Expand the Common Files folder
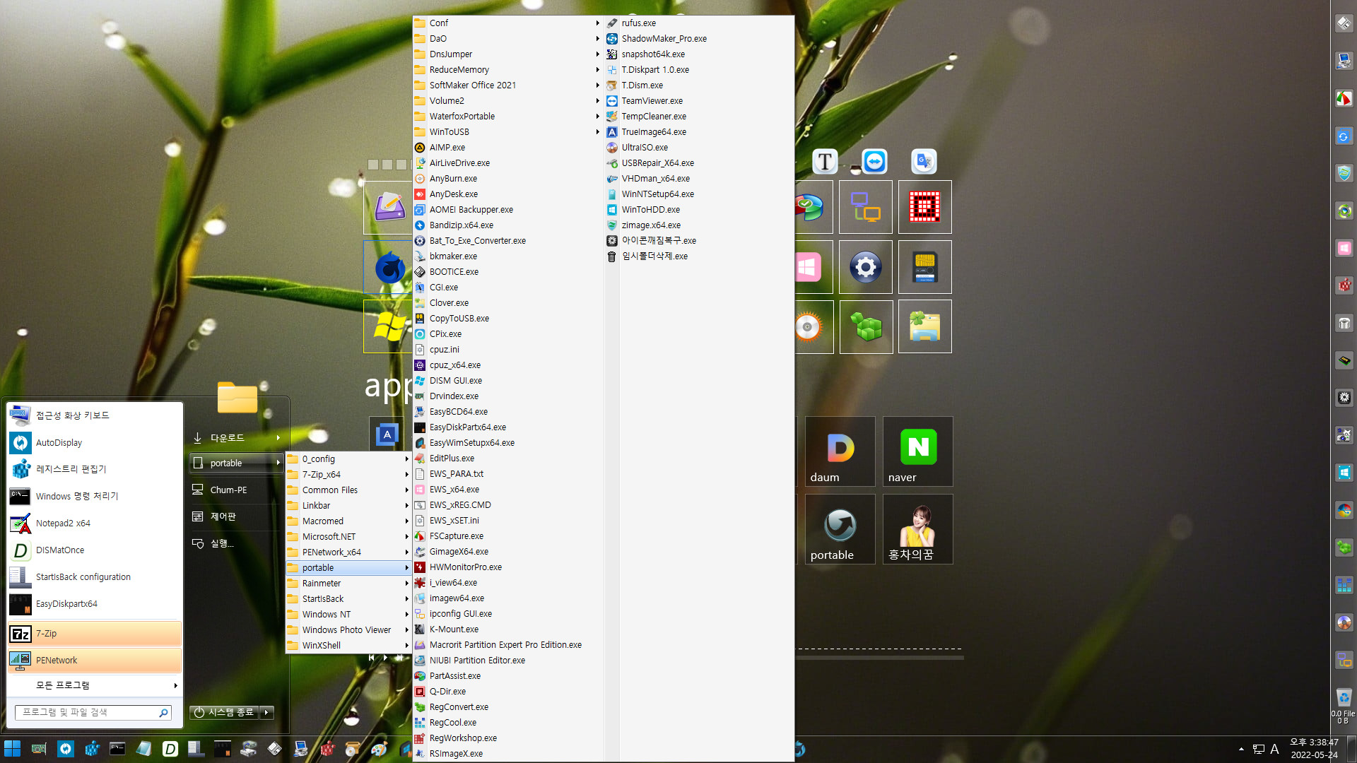Viewport: 1357px width, 763px height. (x=348, y=490)
